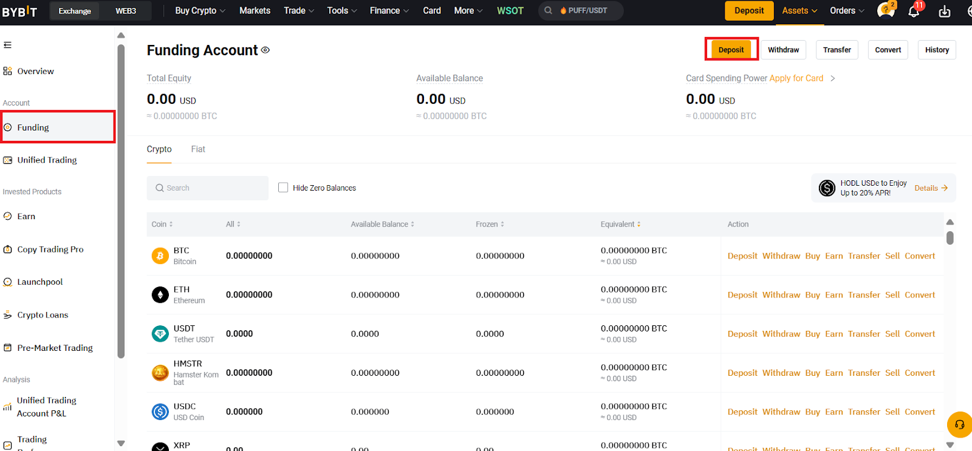This screenshot has width=972, height=451.
Task: Sort table by All column
Action: (x=233, y=224)
